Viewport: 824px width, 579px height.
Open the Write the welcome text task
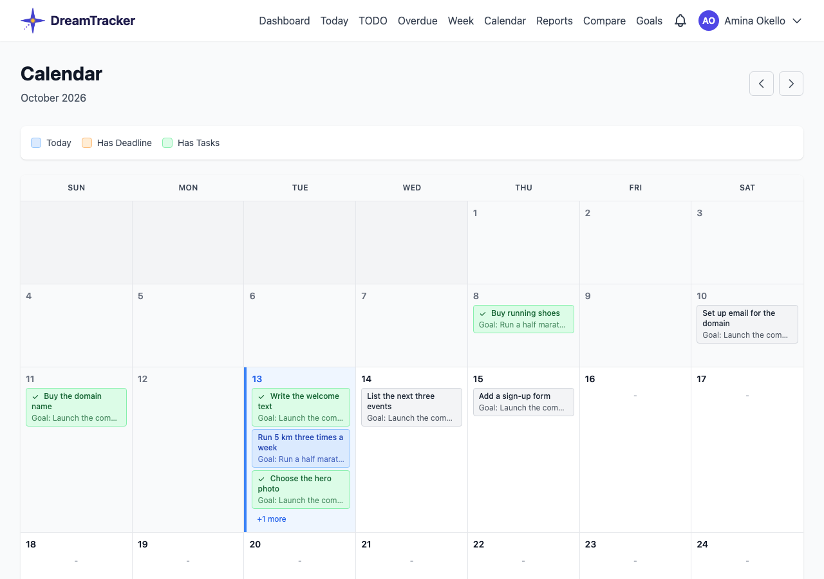301,407
